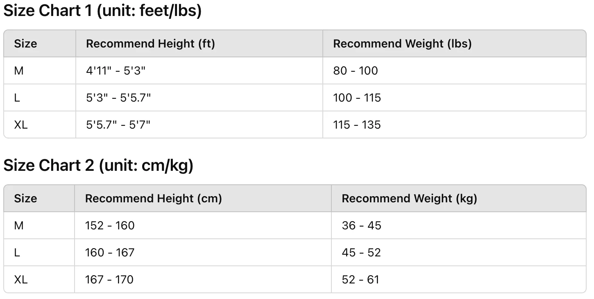Click the Size Chart 1 heading
The image size is (594, 299).
tap(102, 11)
